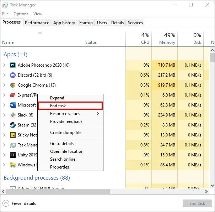Expand the Discord process group

[x=4, y=75]
